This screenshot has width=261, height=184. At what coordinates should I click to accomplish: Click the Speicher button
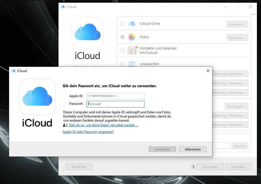[x=240, y=146]
